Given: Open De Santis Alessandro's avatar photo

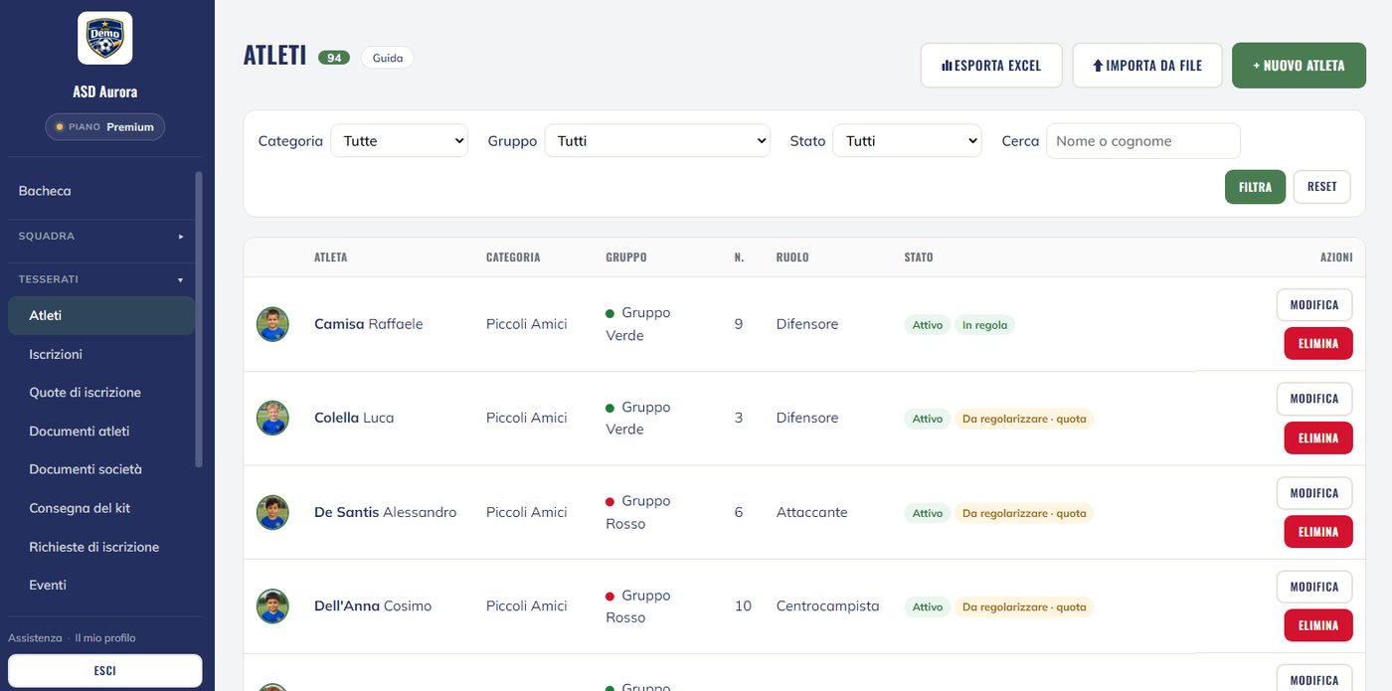Looking at the screenshot, I should [272, 512].
